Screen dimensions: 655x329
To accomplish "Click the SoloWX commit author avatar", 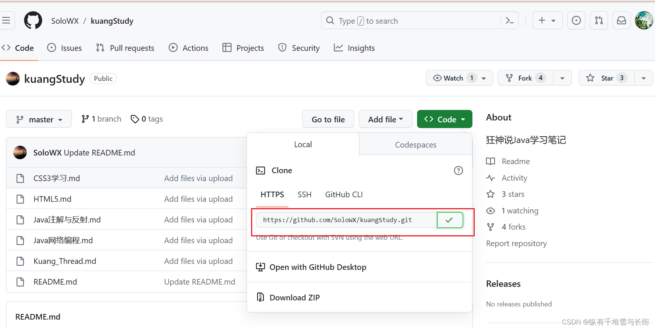I will pyautogui.click(x=20, y=152).
